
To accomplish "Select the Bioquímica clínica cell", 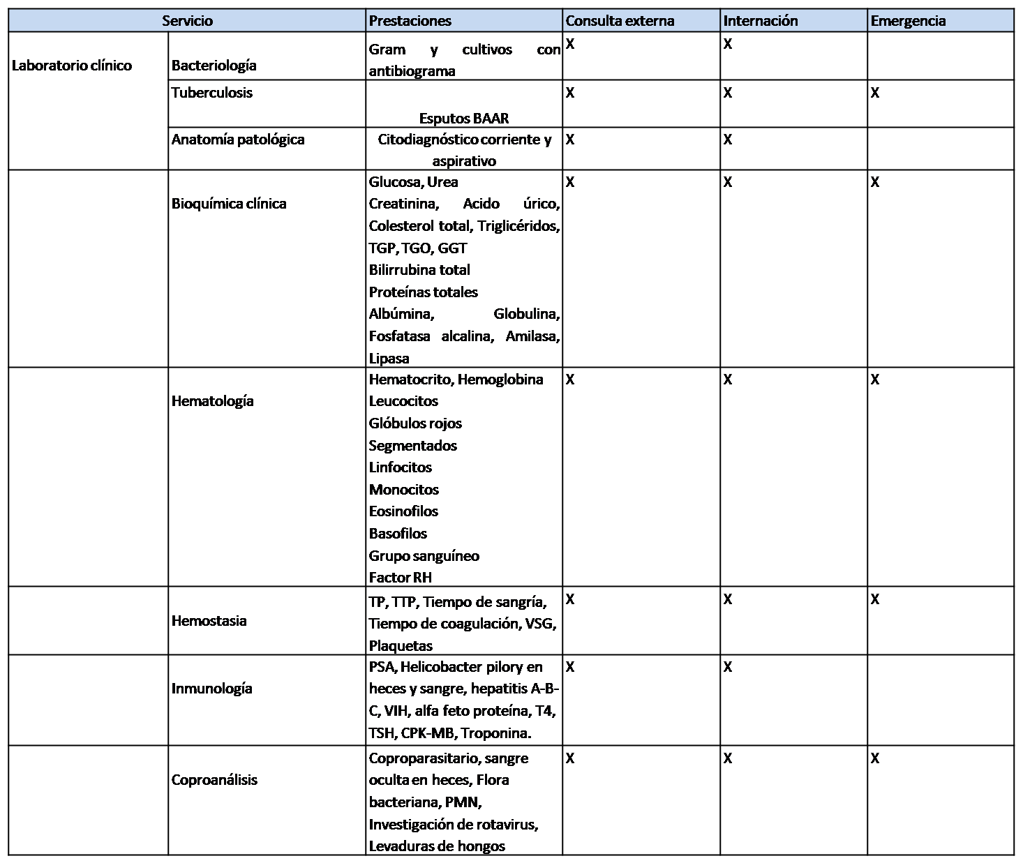I will click(x=229, y=204).
